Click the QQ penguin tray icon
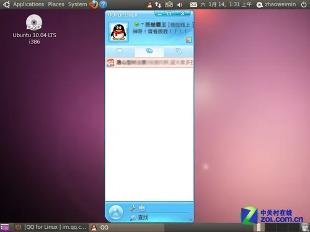 (x=149, y=4)
